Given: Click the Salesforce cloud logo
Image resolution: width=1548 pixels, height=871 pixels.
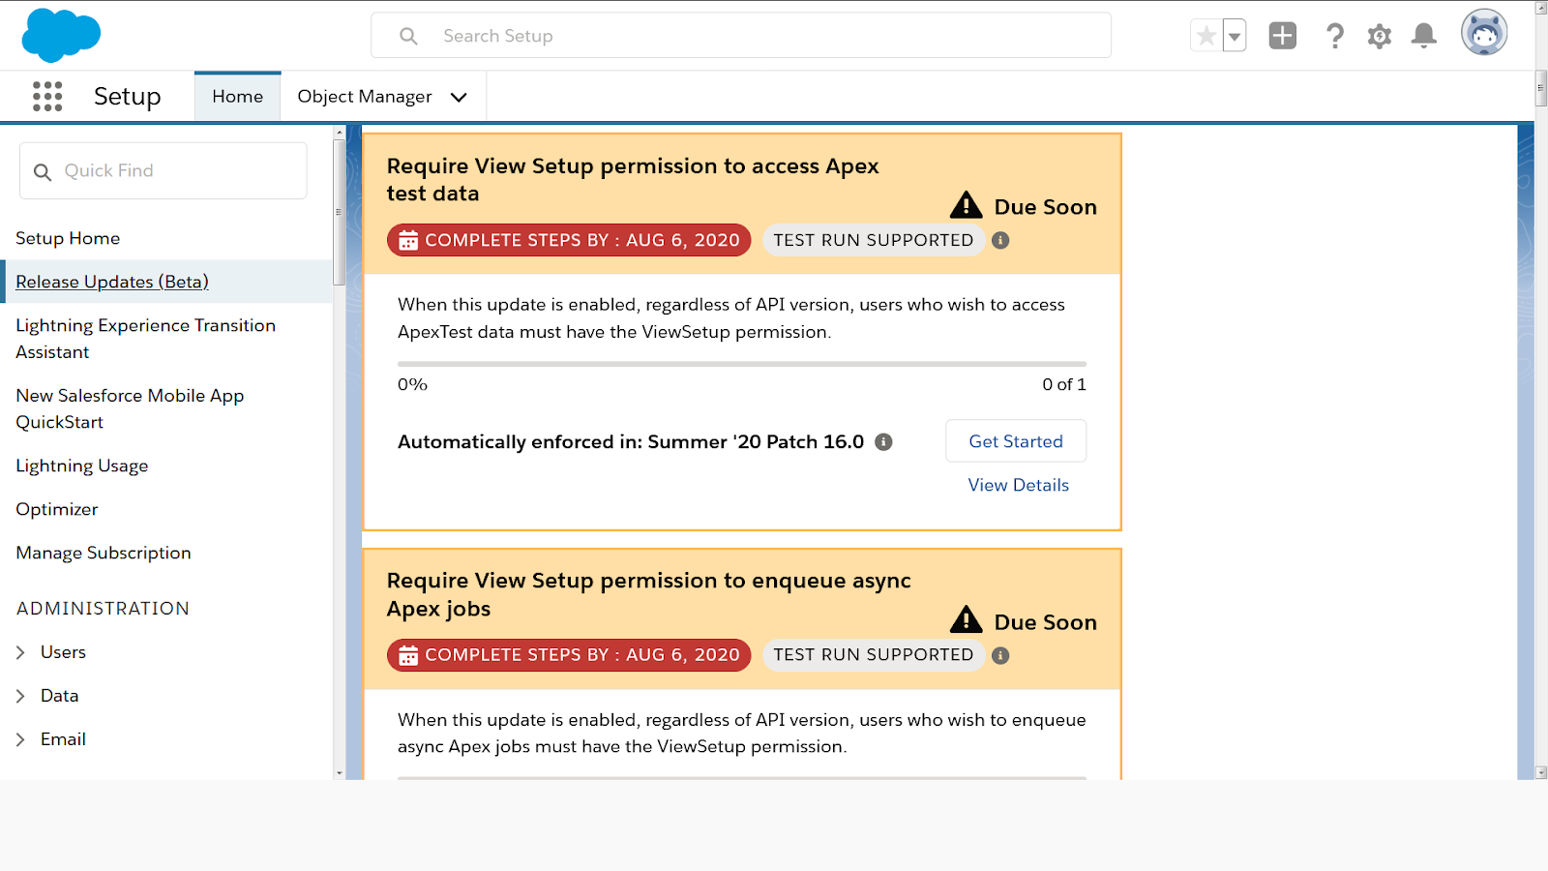Looking at the screenshot, I should 61,36.
